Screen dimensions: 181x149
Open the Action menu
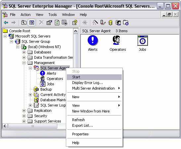pyautogui.click(x=25, y=15)
